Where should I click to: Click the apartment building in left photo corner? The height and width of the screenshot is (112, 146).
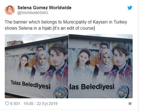click(15, 43)
